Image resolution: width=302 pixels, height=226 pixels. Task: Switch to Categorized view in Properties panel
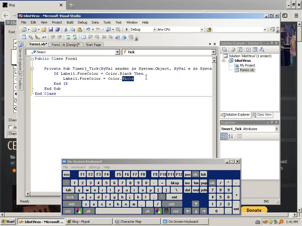[x=224, y=136]
